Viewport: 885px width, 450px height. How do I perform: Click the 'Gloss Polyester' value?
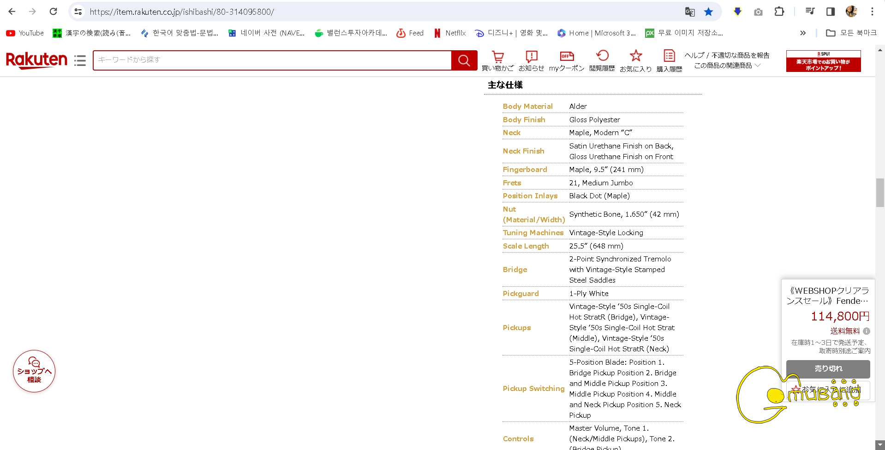(x=594, y=120)
